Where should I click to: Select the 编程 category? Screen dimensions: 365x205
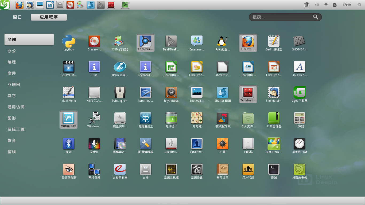(12, 62)
